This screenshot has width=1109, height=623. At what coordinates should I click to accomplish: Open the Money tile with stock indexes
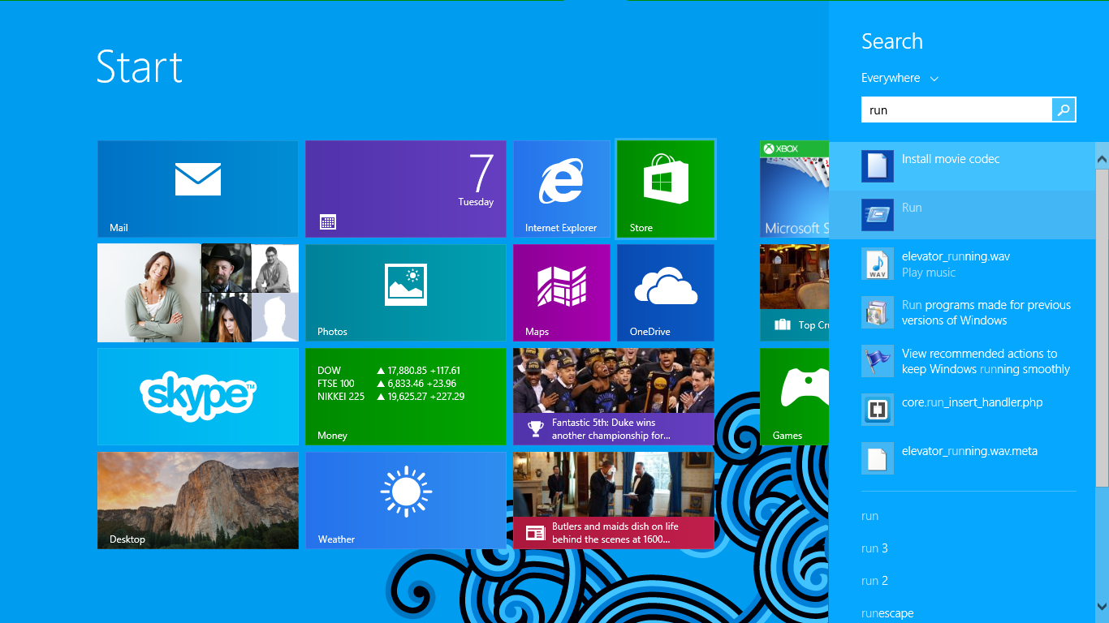tap(406, 397)
